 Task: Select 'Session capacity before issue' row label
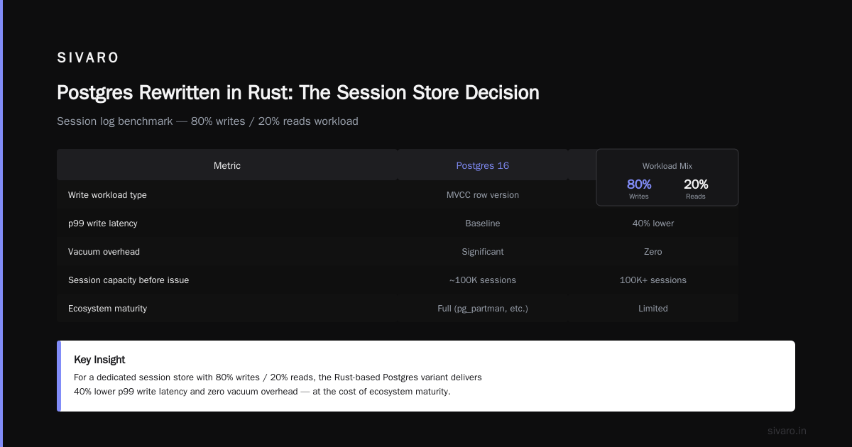[x=129, y=280]
